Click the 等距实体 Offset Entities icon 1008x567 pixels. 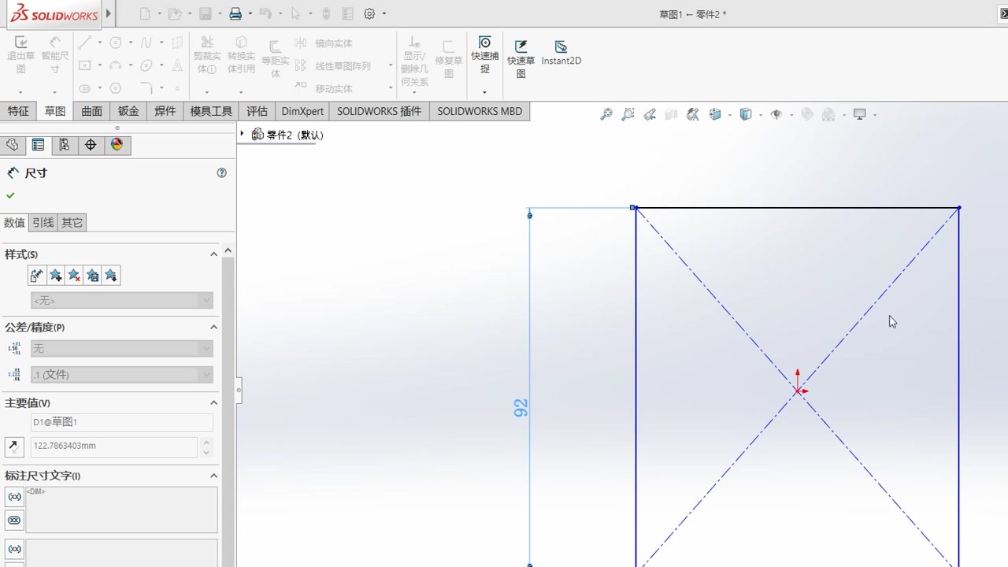point(276,59)
